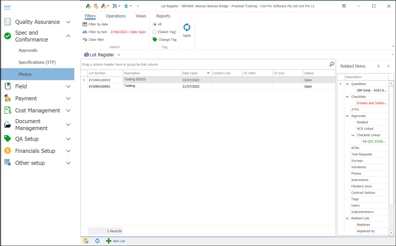This screenshot has width=396, height=246.
Task: Click the Filter by date calendar icon
Action: tap(85, 24)
